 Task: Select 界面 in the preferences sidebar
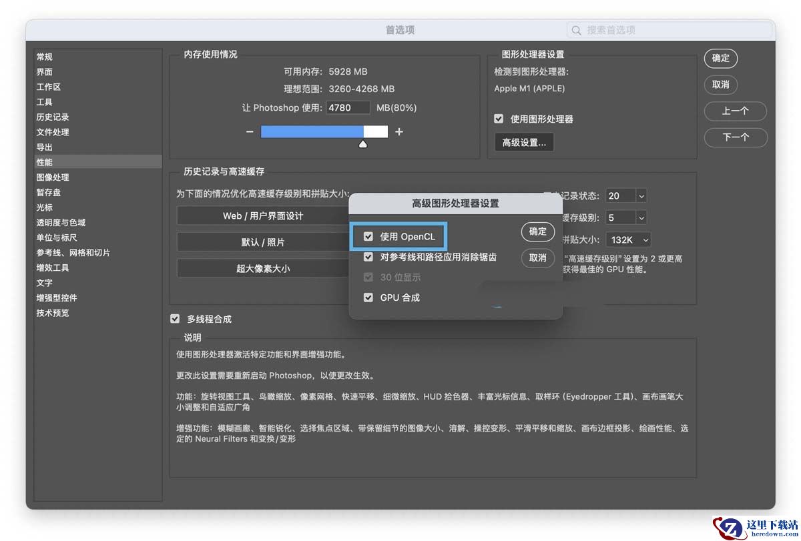click(45, 72)
